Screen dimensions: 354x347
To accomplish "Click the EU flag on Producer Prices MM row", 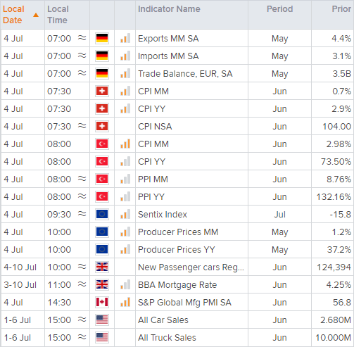I will click(102, 232).
